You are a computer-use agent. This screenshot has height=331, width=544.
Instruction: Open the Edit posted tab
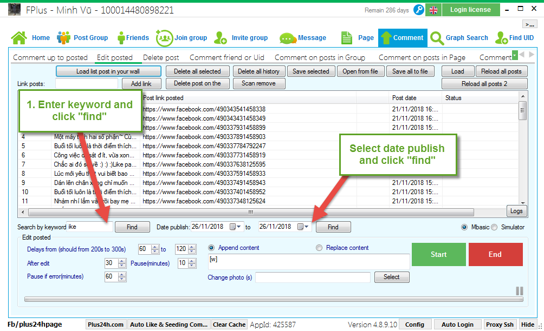coord(115,57)
